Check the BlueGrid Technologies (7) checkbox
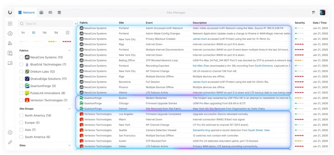 click(x=21, y=64)
